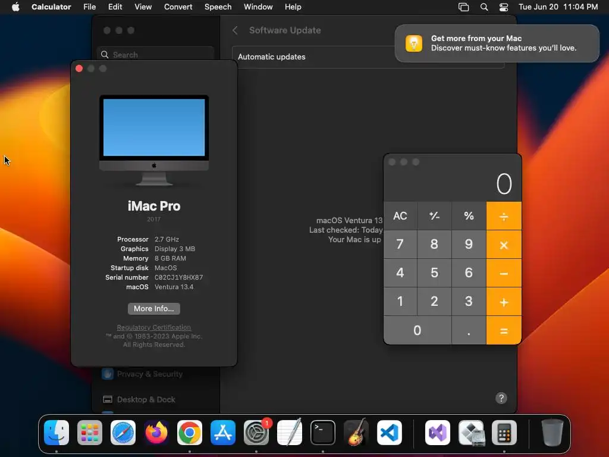The image size is (609, 457).
Task: Click the Tips lightbulb notification icon
Action: [414, 43]
